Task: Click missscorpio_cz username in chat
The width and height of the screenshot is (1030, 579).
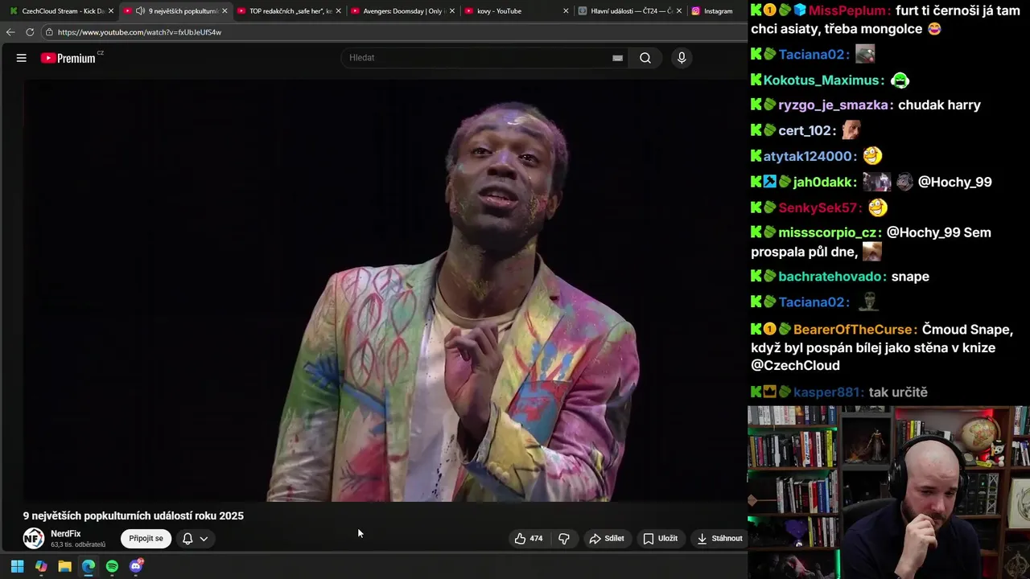Action: 827,233
